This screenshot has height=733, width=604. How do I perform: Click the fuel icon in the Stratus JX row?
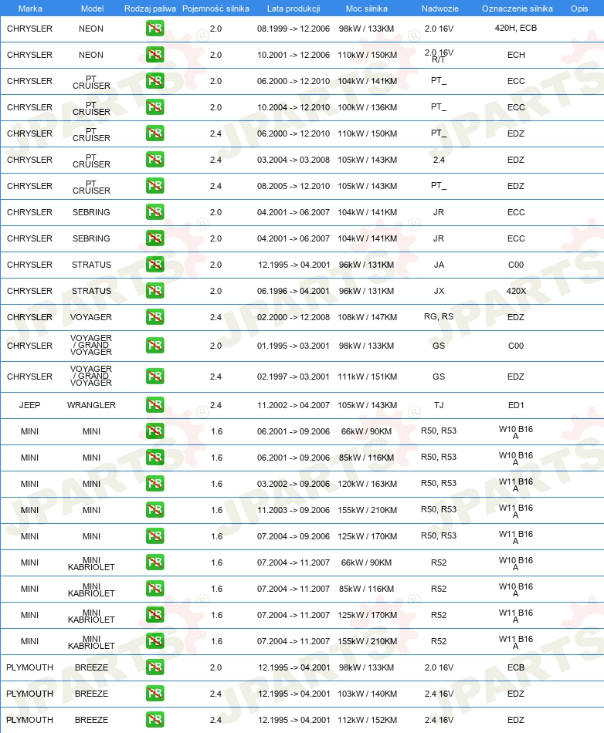click(x=154, y=291)
